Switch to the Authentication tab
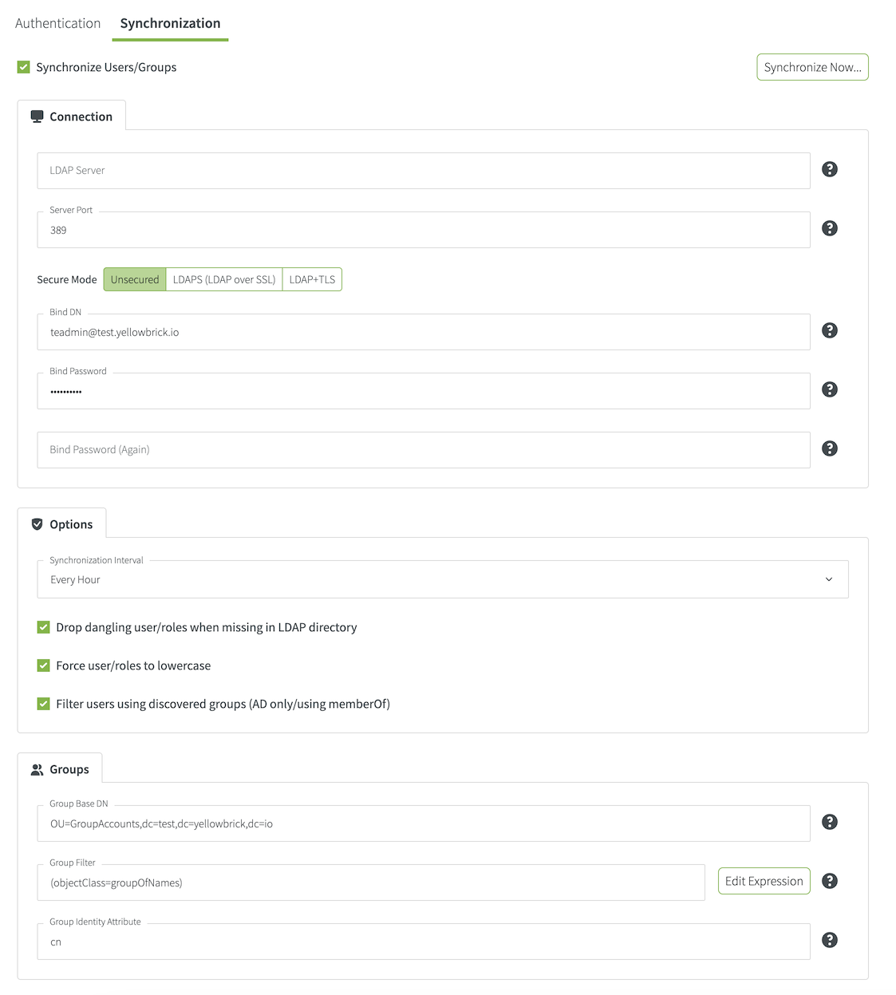The width and height of the screenshot is (896, 995). click(57, 23)
